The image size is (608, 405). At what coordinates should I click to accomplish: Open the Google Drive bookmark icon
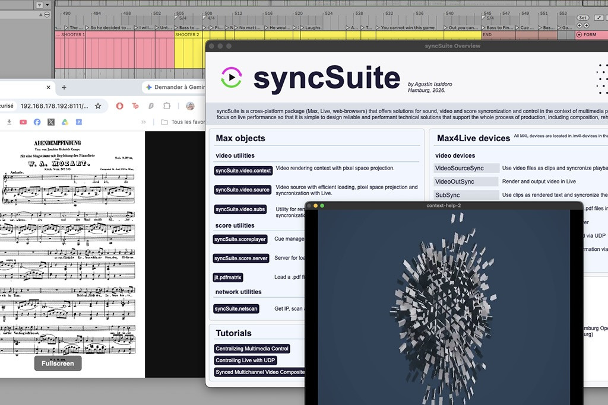point(65,122)
